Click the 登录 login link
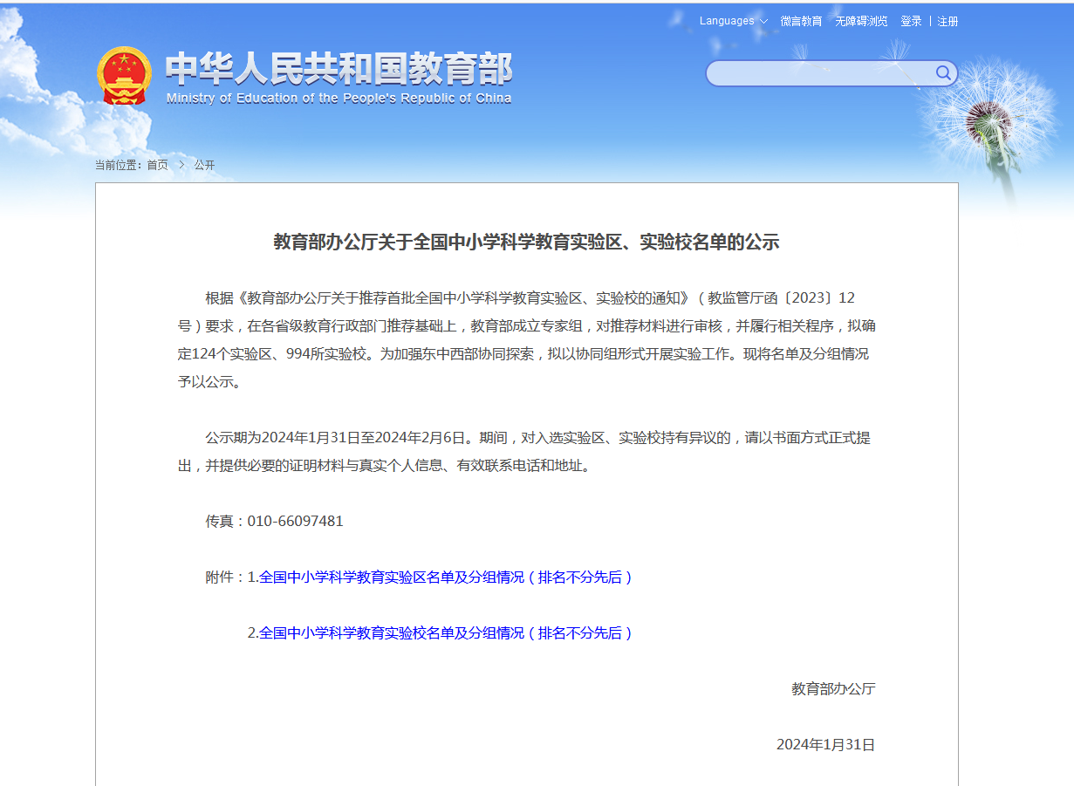Viewport: 1074px width, 786px height. coord(911,21)
